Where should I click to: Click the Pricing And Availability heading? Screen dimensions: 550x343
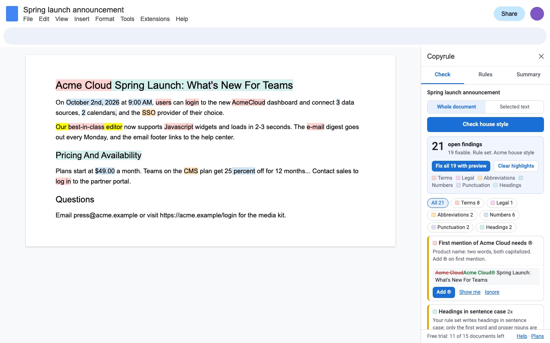(98, 155)
